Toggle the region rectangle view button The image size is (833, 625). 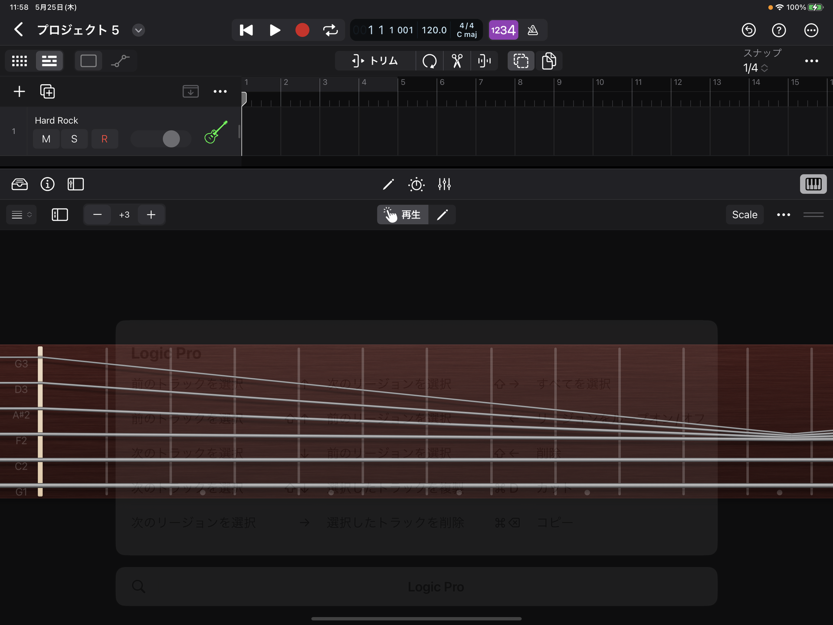coord(89,61)
